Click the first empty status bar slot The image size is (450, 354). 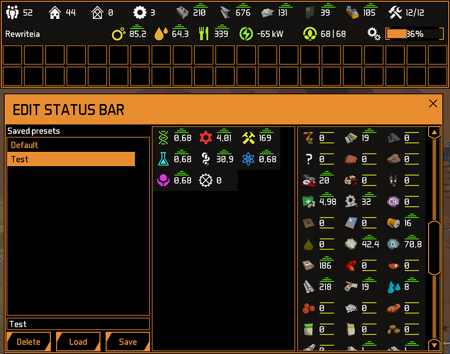[x=12, y=55]
